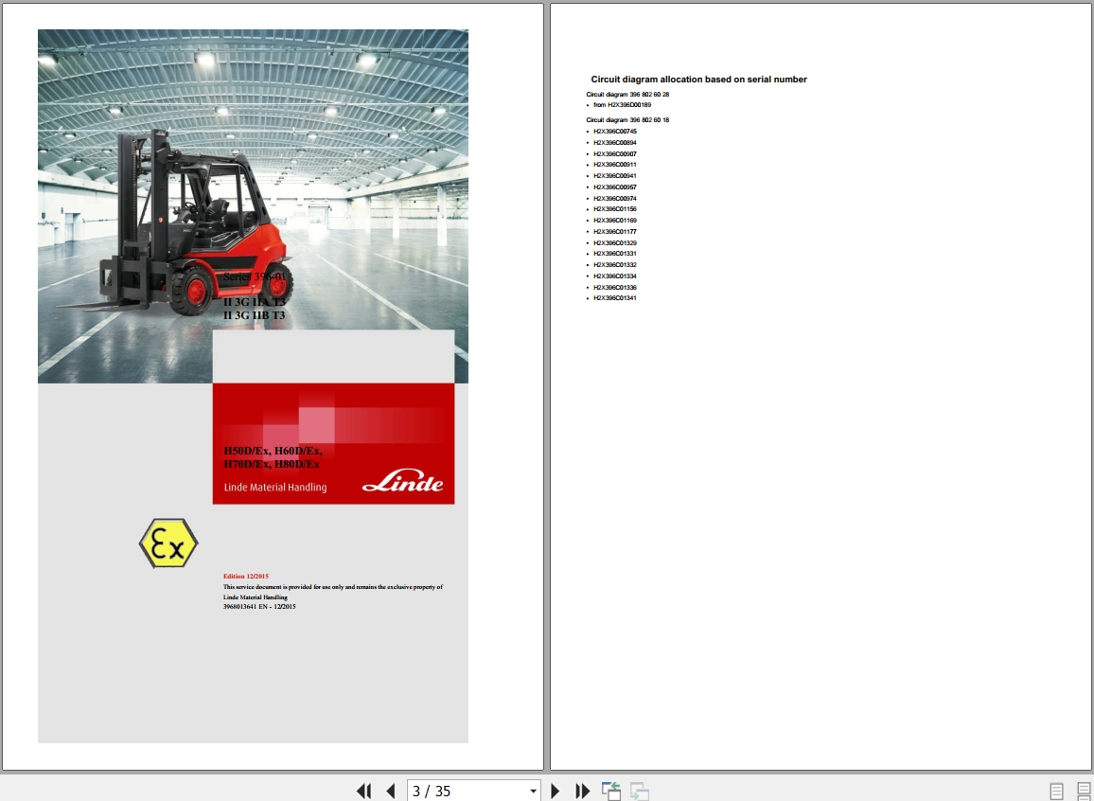
Task: Click the greyed go-to-next-view icon
Action: (639, 791)
